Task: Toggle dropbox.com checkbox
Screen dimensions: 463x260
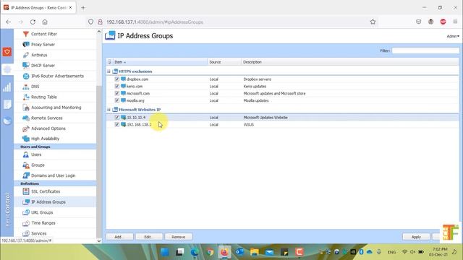Action: pyautogui.click(x=117, y=79)
